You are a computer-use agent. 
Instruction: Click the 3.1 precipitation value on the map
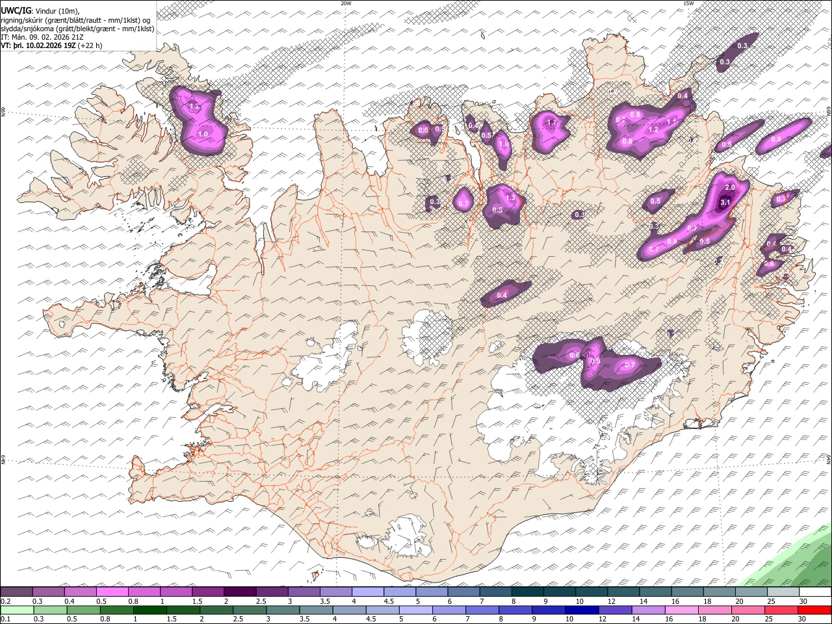click(x=726, y=202)
